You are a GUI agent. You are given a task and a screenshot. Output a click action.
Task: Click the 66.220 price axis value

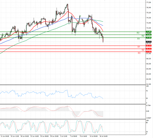(149, 59)
